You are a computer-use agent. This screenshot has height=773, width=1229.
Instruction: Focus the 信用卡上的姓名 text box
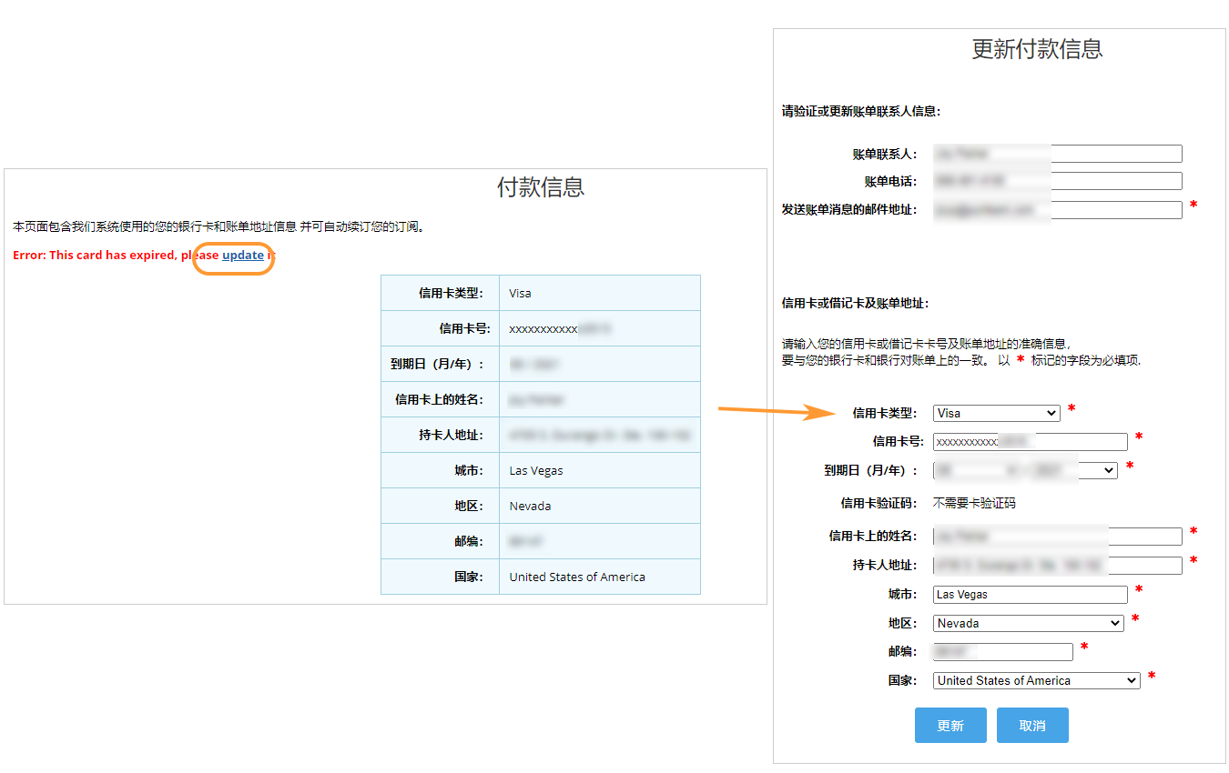click(x=1057, y=537)
